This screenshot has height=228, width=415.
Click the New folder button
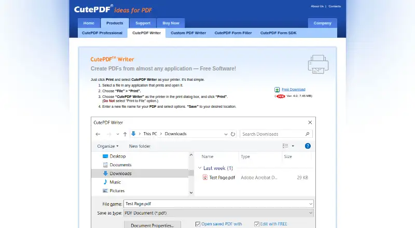[140, 146]
